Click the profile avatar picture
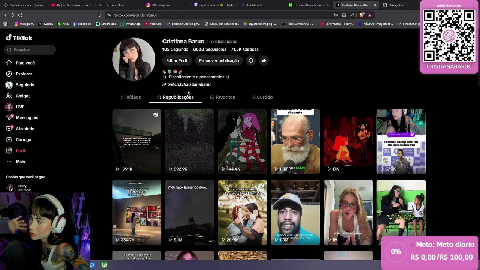The width and height of the screenshot is (480, 270). point(133,59)
